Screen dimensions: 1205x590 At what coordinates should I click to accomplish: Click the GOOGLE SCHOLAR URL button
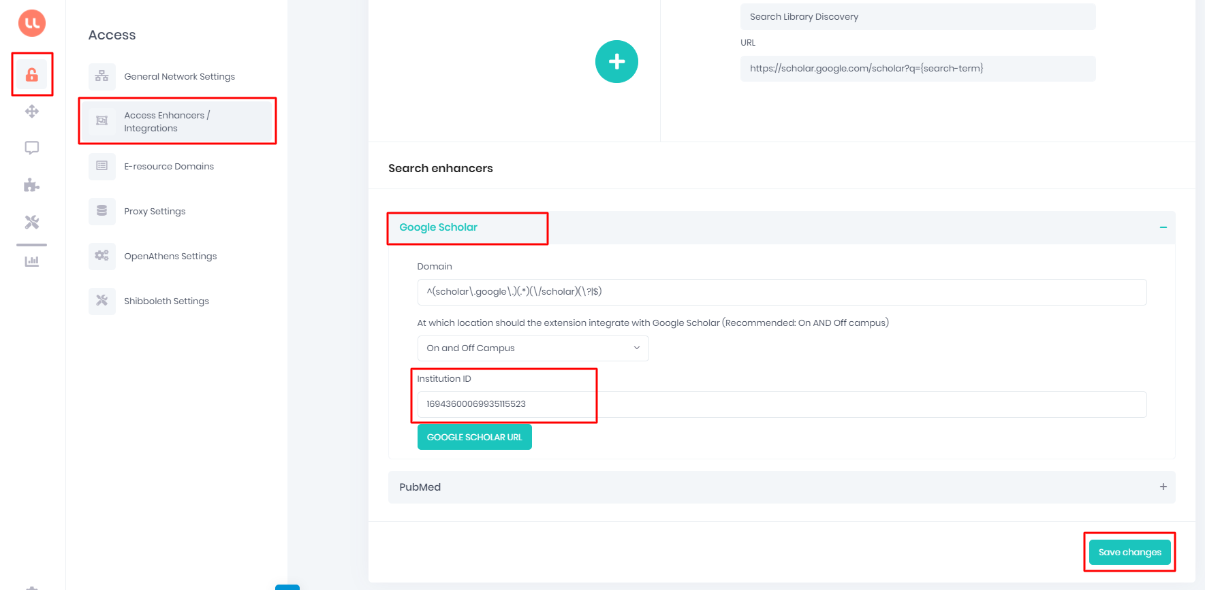pyautogui.click(x=474, y=438)
